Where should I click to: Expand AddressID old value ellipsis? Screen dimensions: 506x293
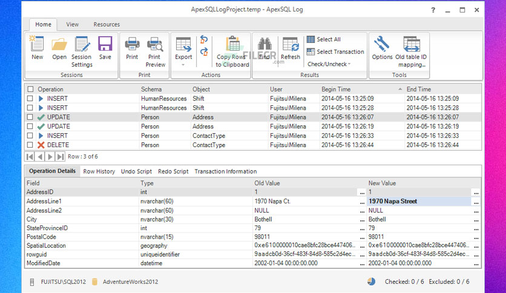point(362,193)
